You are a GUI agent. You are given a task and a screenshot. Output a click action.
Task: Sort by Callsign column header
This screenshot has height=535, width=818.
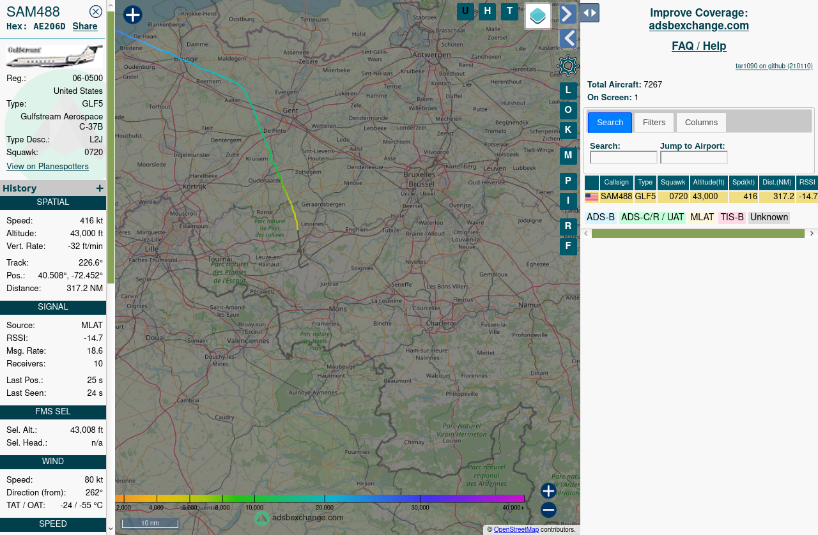click(x=617, y=183)
